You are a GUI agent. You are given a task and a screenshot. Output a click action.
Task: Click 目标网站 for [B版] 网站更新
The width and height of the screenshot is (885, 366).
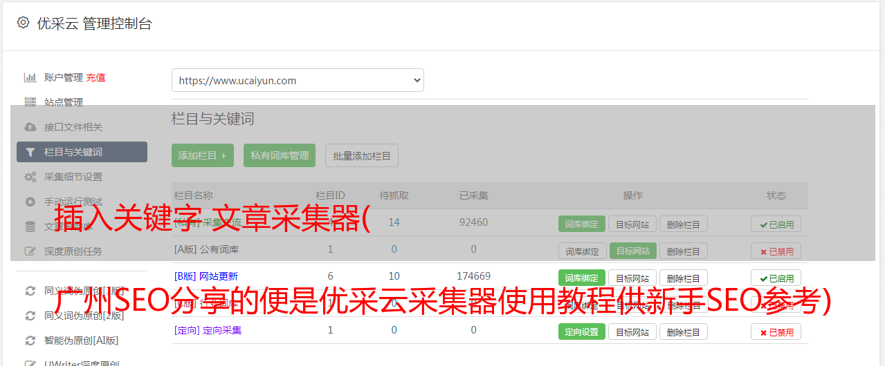click(x=632, y=278)
